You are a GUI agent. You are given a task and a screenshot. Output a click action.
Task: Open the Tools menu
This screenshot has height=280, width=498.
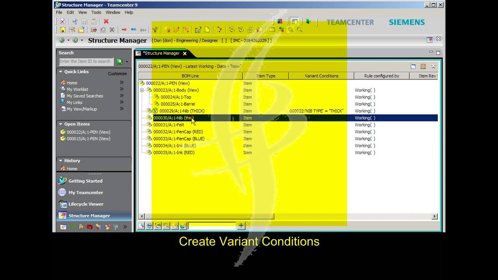[96, 12]
